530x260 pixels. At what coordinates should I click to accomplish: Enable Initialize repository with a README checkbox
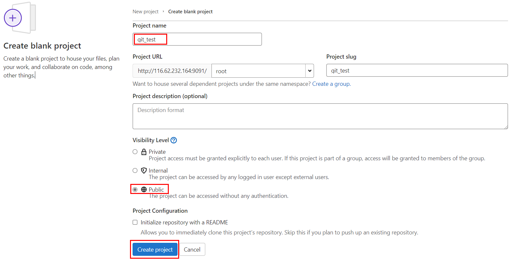[135, 222]
